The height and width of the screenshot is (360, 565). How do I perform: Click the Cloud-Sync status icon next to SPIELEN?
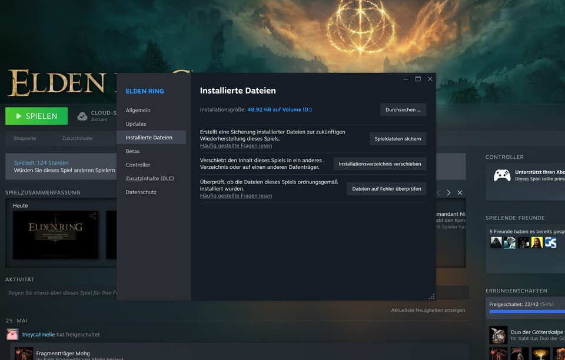[x=82, y=115]
